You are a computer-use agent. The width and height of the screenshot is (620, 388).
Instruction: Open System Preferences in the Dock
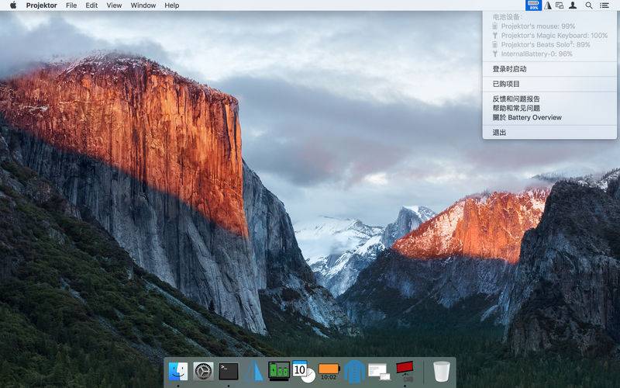click(x=203, y=372)
